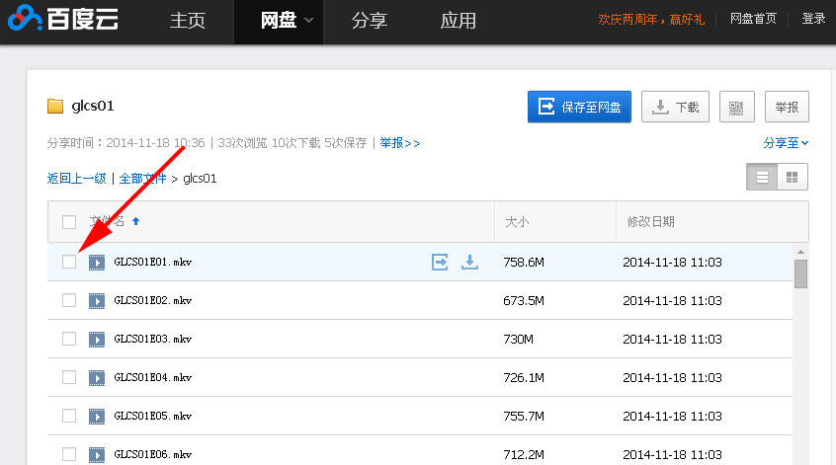Screen dimensions: 836x465
Task: Open file GLCS01E03.mkv
Action: click(152, 339)
